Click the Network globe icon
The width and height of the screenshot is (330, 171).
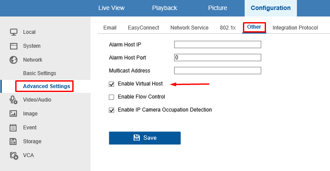click(13, 60)
